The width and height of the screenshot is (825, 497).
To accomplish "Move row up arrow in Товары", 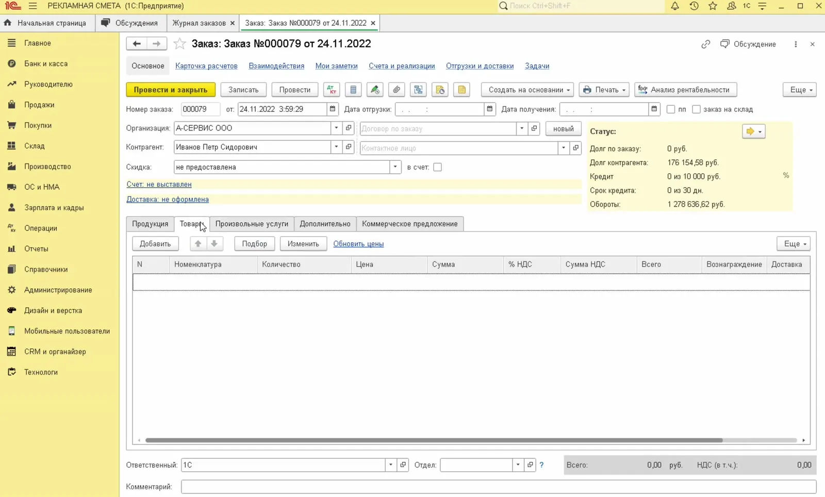I will pyautogui.click(x=198, y=244).
